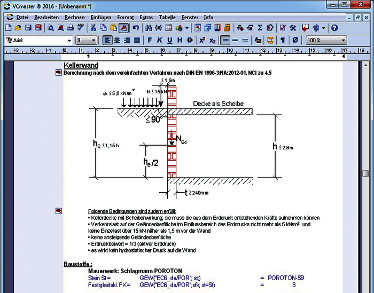Apply superscript x² formatting
374x293 pixels.
pyautogui.click(x=202, y=40)
